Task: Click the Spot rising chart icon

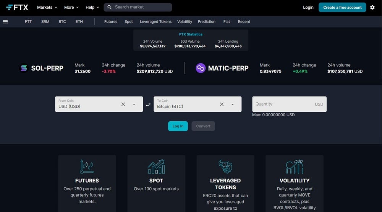Action: (156, 167)
